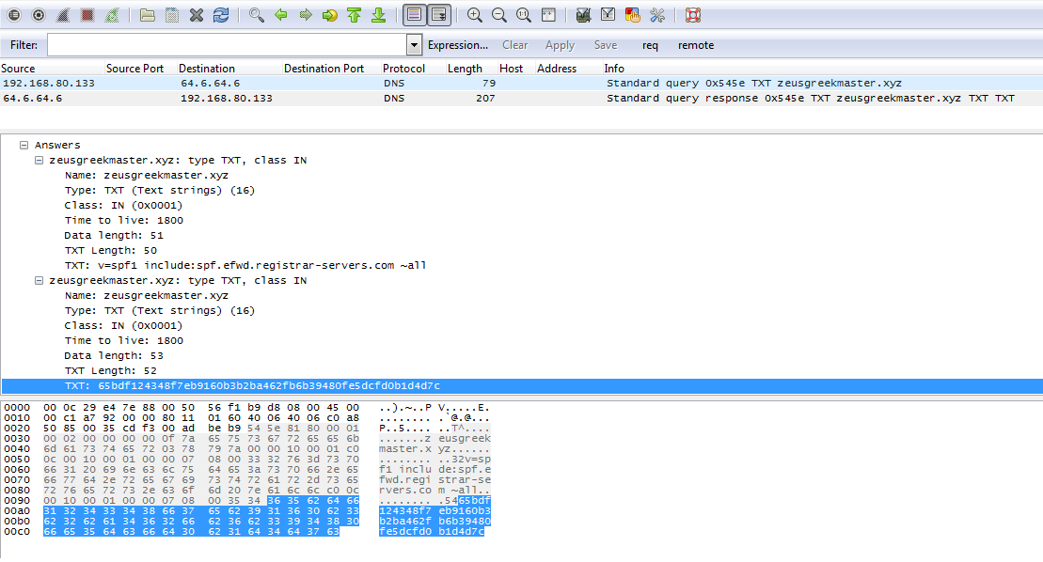Viewport: 1043px width, 562px height.
Task: Toggle packet colorize button in toolbar
Action: (x=413, y=15)
